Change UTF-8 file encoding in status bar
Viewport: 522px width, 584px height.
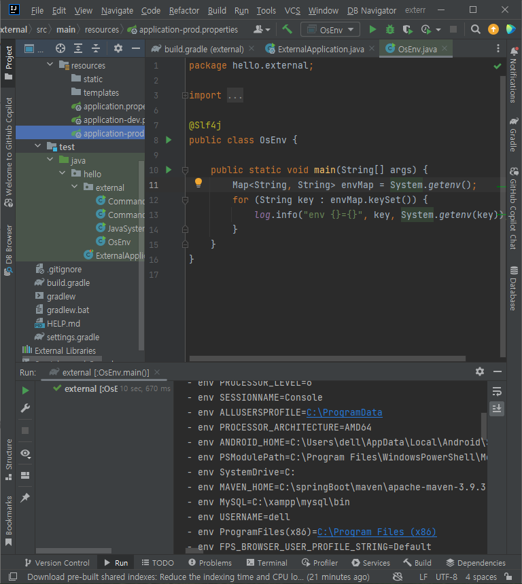click(x=447, y=577)
